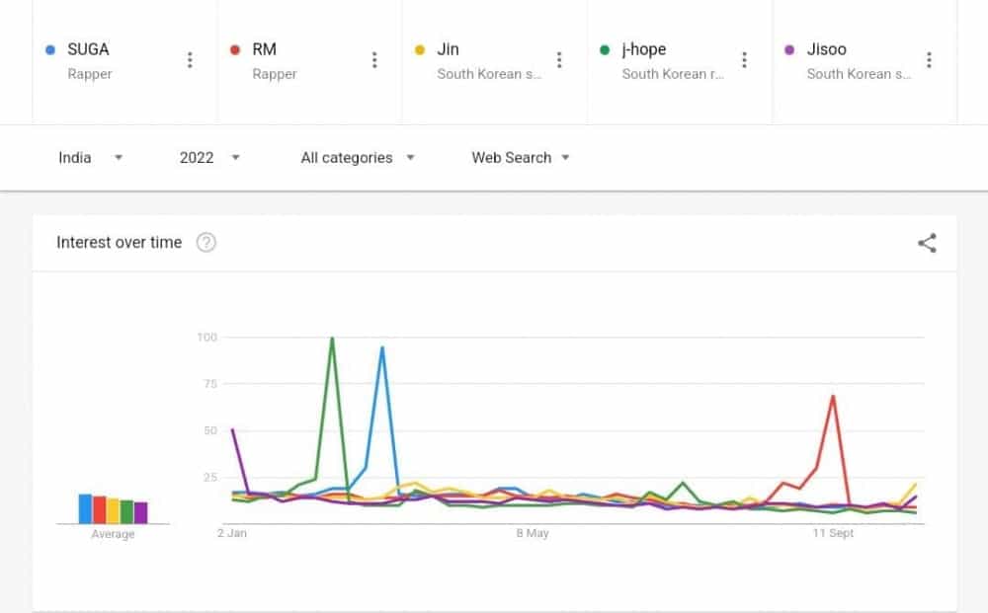Click the blue SUGA average bar
The height and width of the screenshot is (613, 988).
pos(85,509)
